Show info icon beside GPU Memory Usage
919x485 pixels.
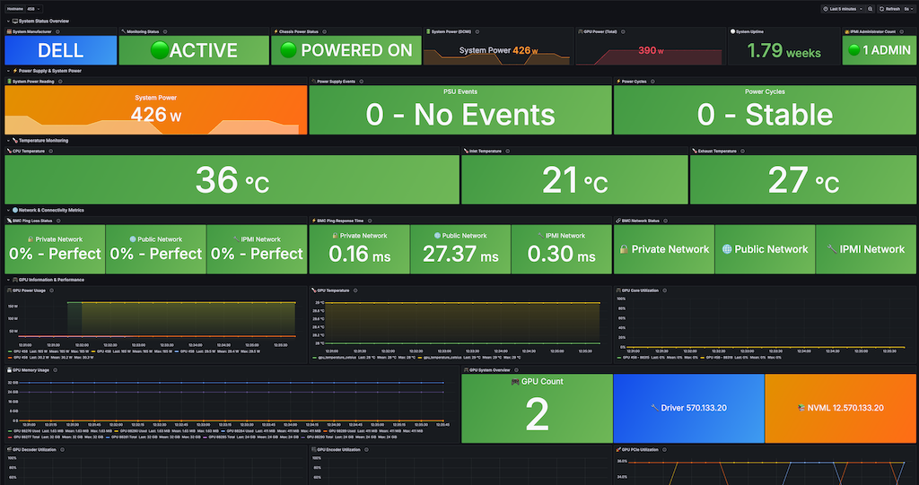56,370
